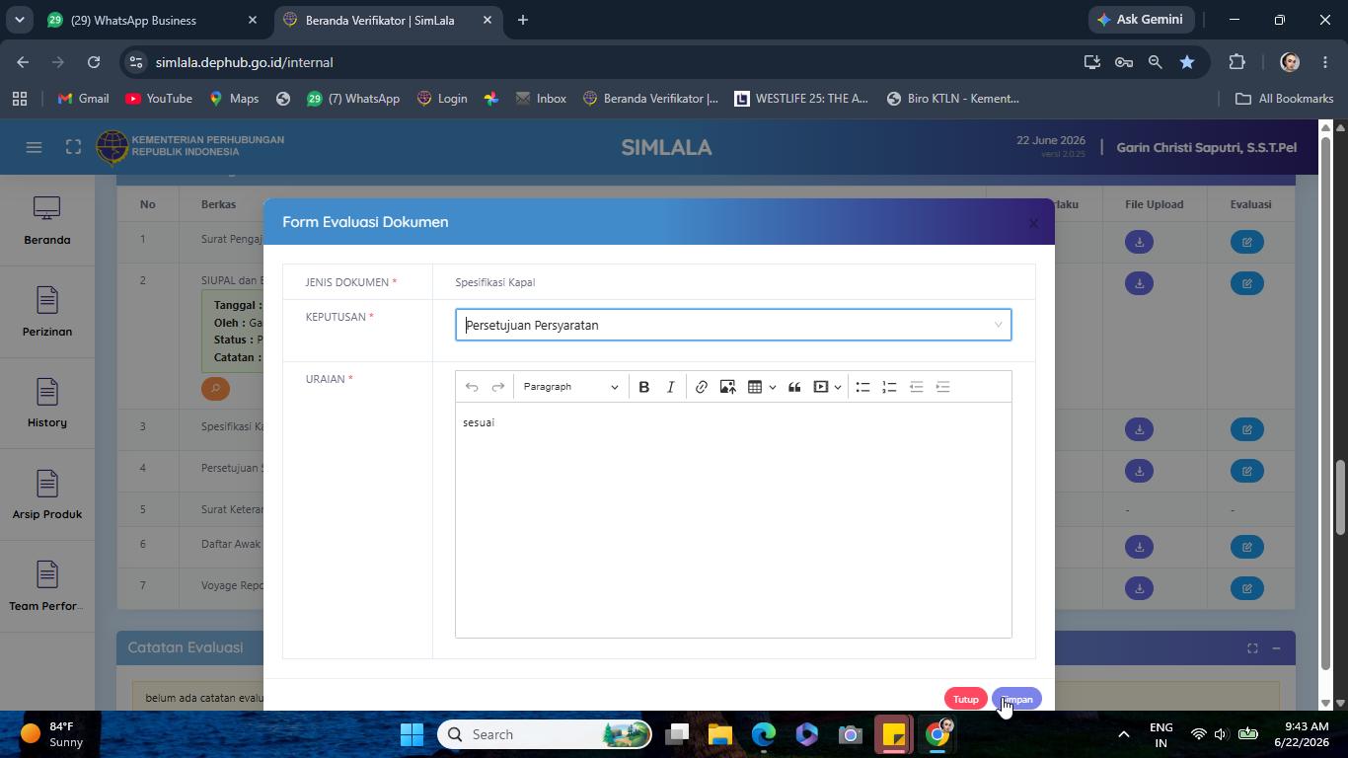1348x758 pixels.
Task: Open Keputusan dropdown Persetujuan Persyaratan
Action: [x=733, y=325]
